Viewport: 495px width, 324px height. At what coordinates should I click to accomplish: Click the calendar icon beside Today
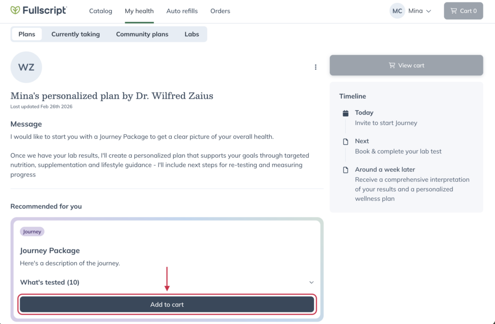point(345,112)
